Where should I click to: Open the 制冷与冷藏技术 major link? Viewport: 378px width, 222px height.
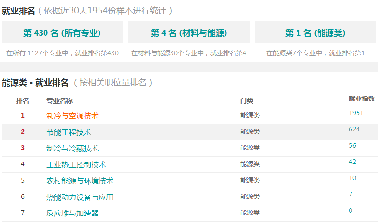pyautogui.click(x=73, y=148)
